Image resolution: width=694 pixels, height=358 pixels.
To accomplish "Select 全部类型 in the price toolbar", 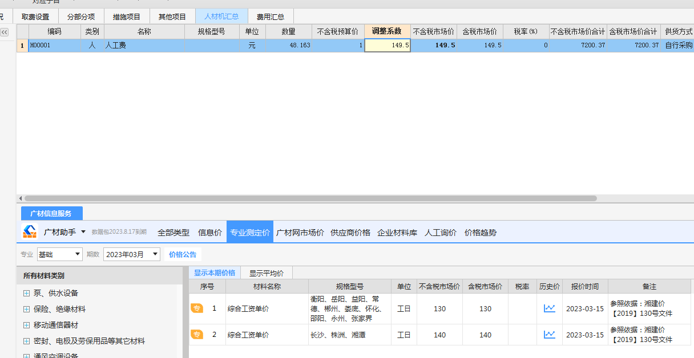I will pyautogui.click(x=173, y=232).
